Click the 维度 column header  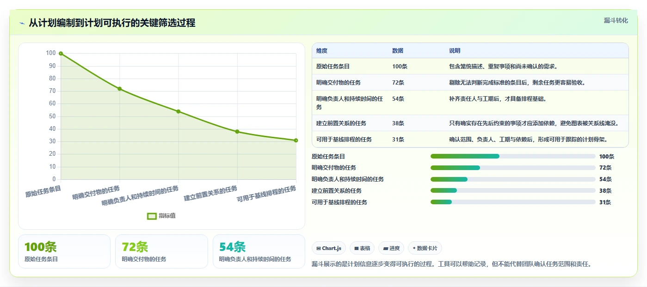pyautogui.click(x=322, y=51)
